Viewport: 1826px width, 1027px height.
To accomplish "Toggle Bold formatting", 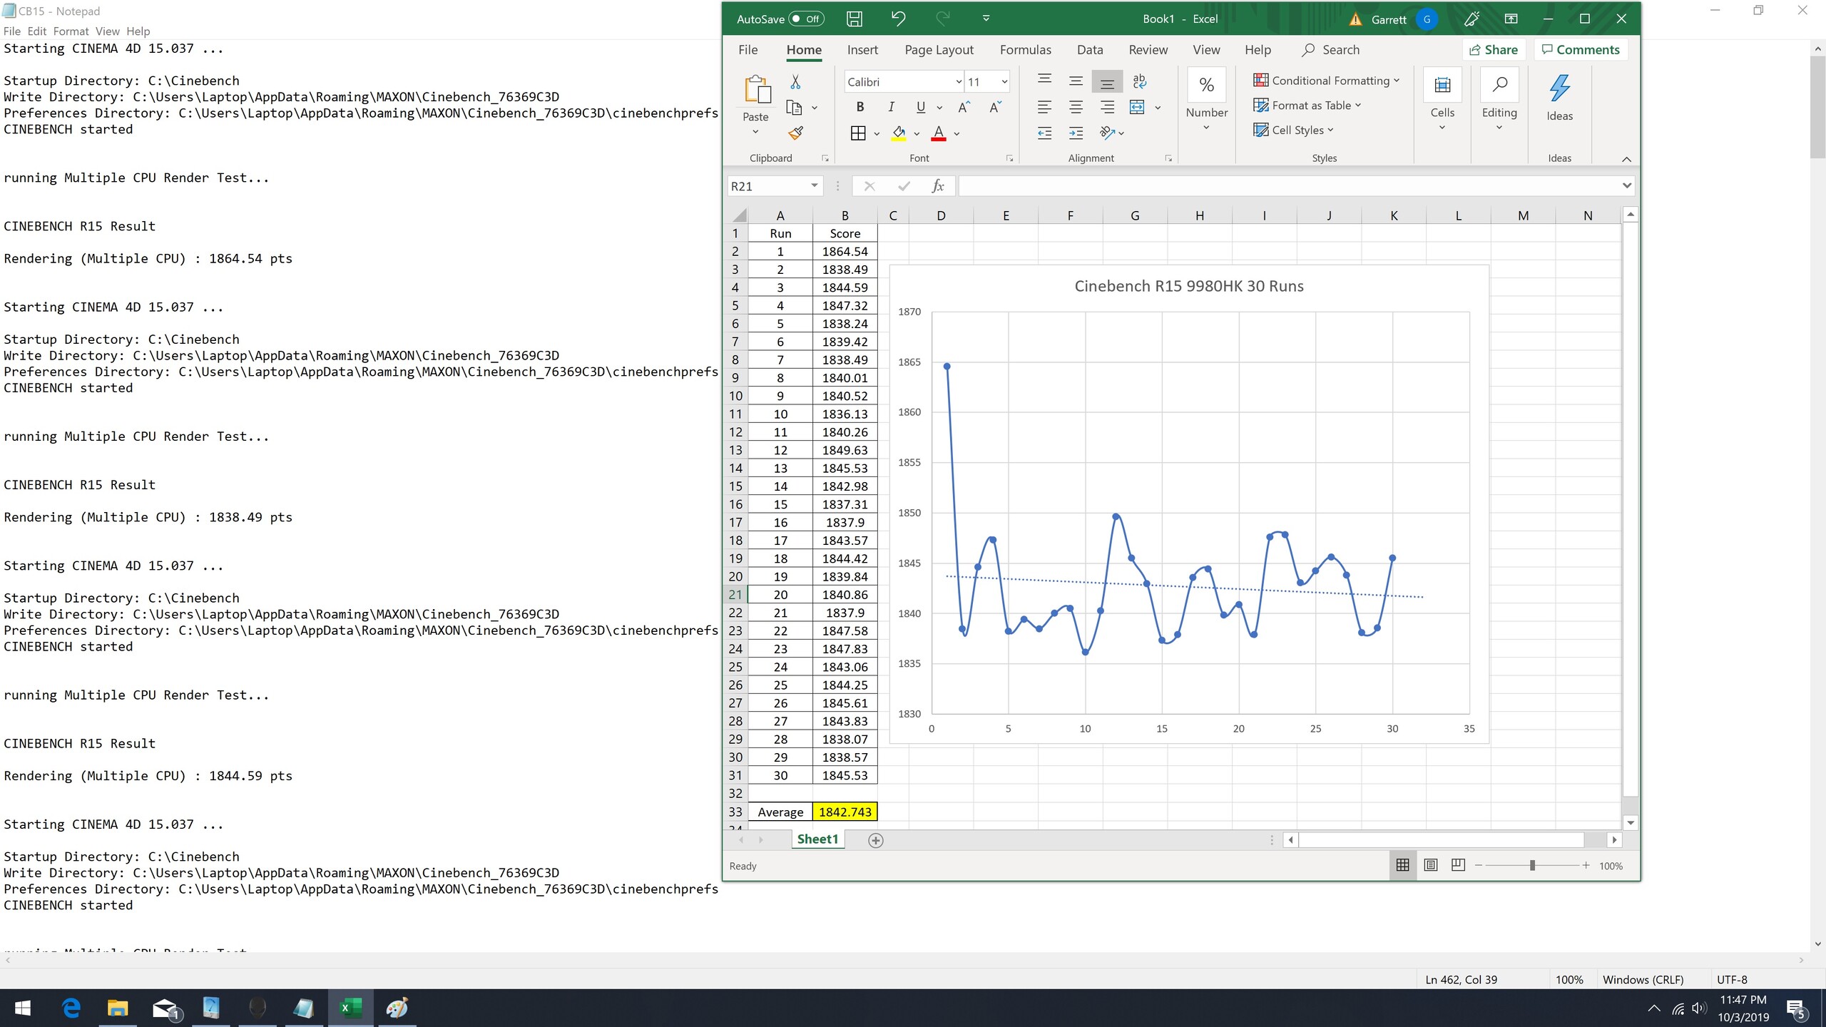I will click(860, 107).
